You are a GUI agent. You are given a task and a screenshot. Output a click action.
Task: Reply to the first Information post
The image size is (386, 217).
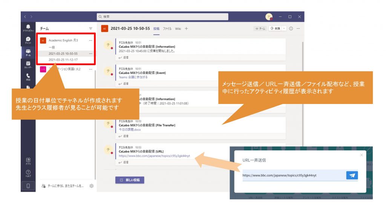[x=124, y=58]
